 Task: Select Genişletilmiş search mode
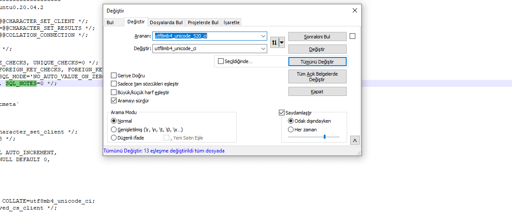(x=114, y=130)
